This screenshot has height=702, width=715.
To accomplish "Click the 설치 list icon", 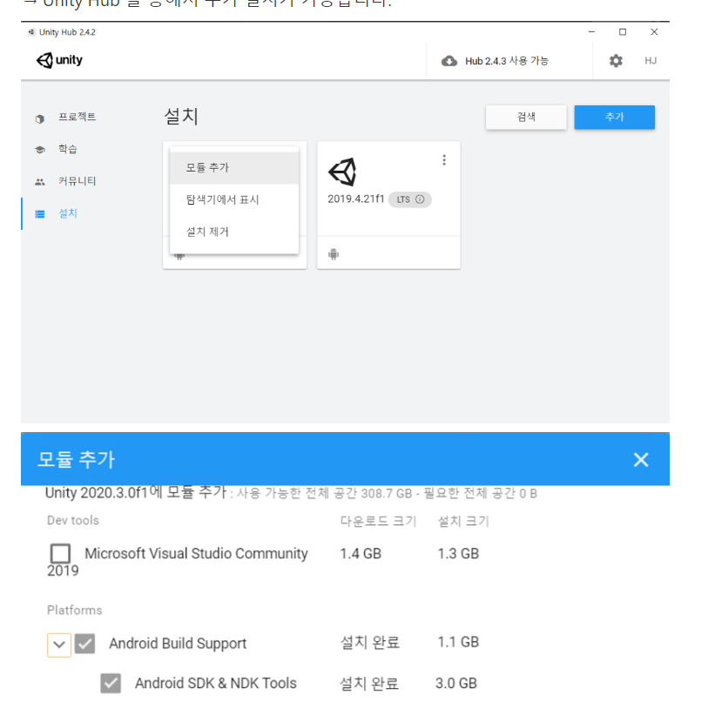I will [x=40, y=214].
